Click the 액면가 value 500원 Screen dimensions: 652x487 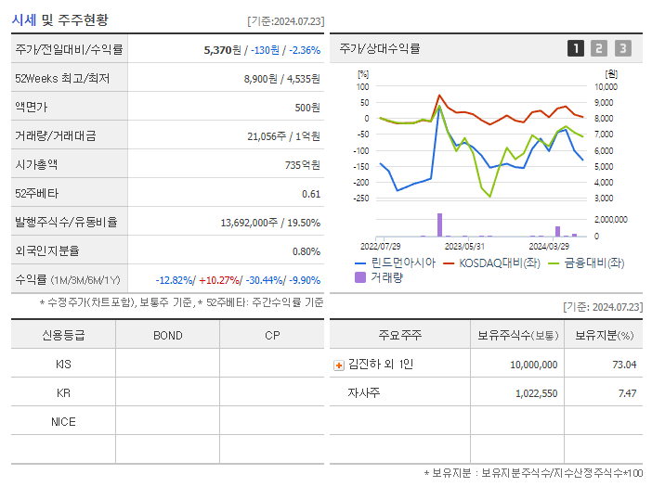pyautogui.click(x=307, y=108)
